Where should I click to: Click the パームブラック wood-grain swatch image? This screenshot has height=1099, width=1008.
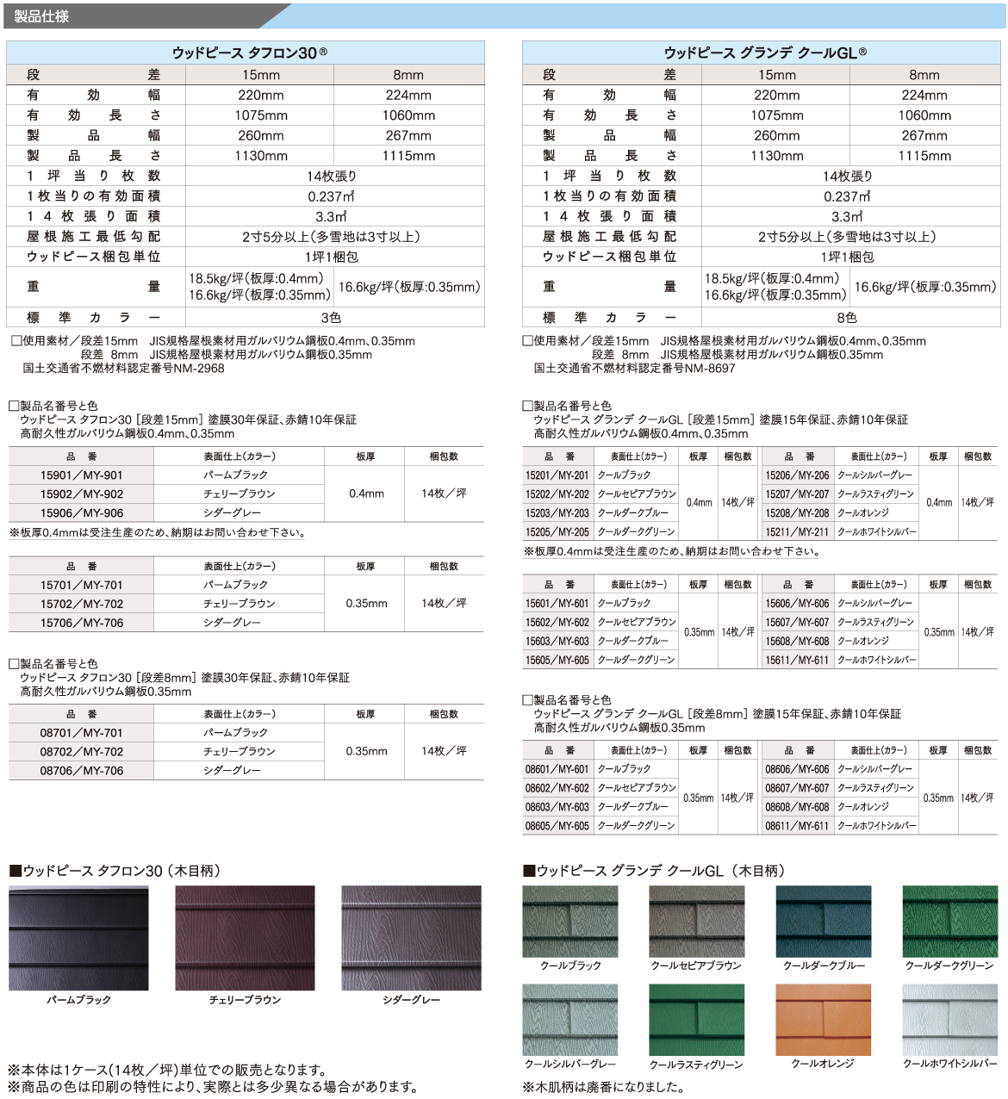[x=78, y=938]
